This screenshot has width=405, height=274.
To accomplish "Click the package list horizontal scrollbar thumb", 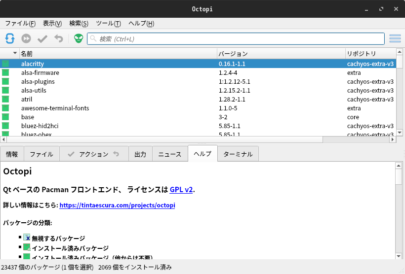I will tap(165, 139).
